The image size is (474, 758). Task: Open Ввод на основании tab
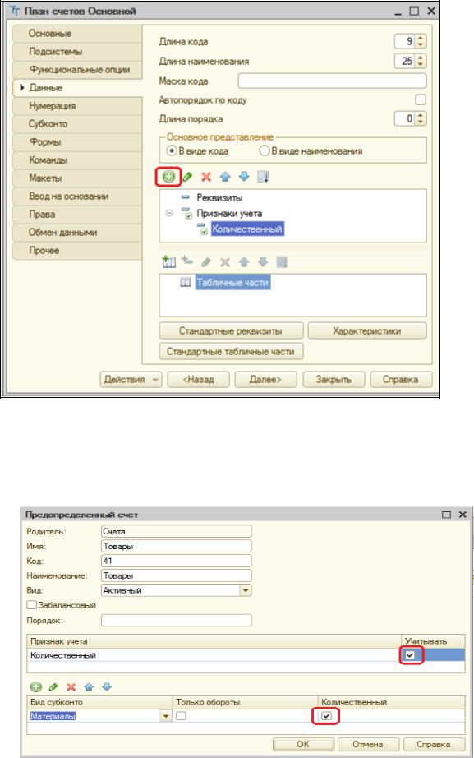click(77, 196)
